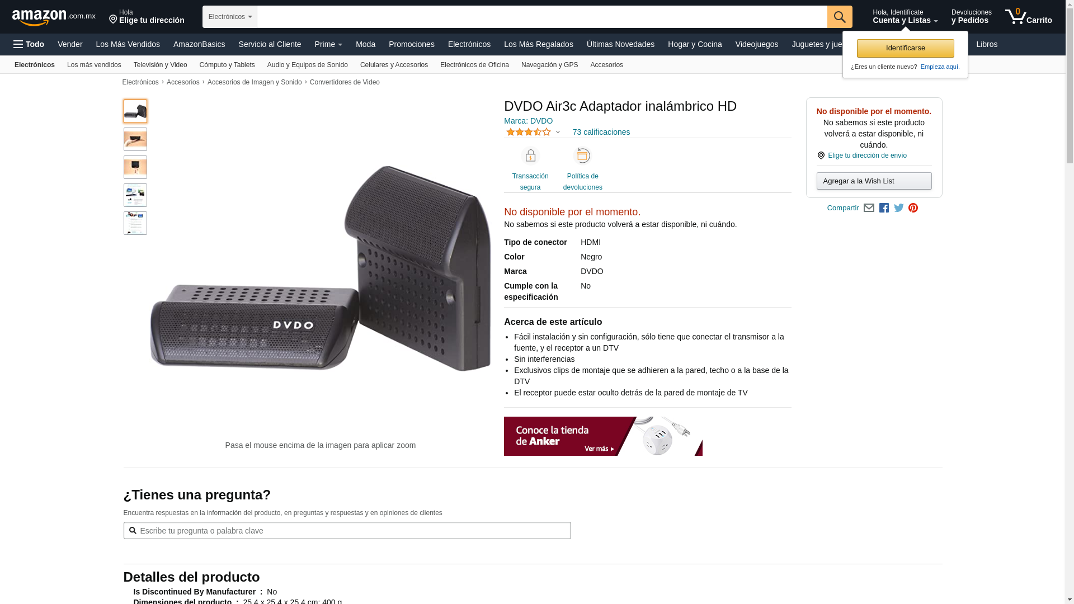
Task: Expand the Electrónicos search category dropdown
Action: coord(230,17)
